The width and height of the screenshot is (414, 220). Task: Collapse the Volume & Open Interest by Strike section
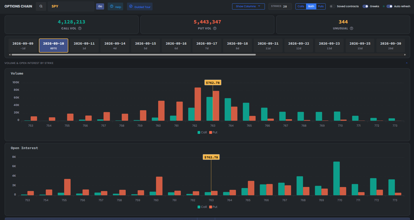(x=407, y=63)
